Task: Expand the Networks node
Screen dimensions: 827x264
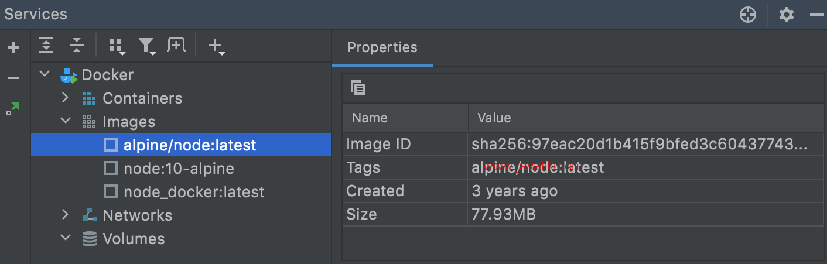Action: (x=66, y=215)
